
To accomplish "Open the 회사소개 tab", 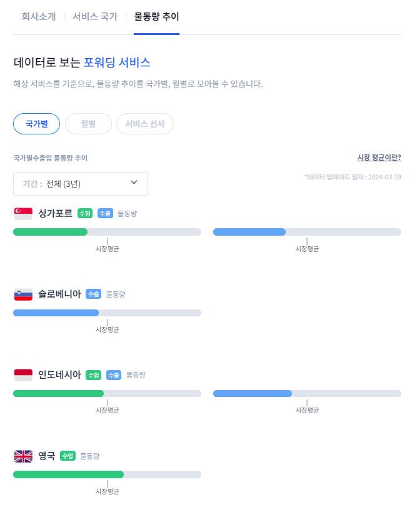I will pyautogui.click(x=39, y=16).
